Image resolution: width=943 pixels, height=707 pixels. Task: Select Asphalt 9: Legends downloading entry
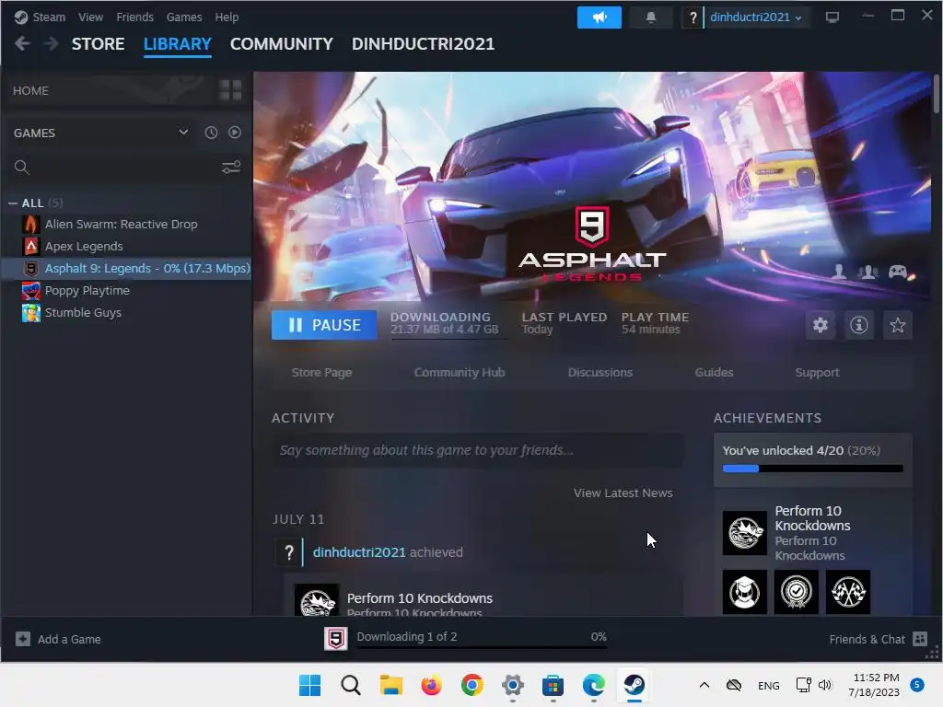click(x=126, y=269)
